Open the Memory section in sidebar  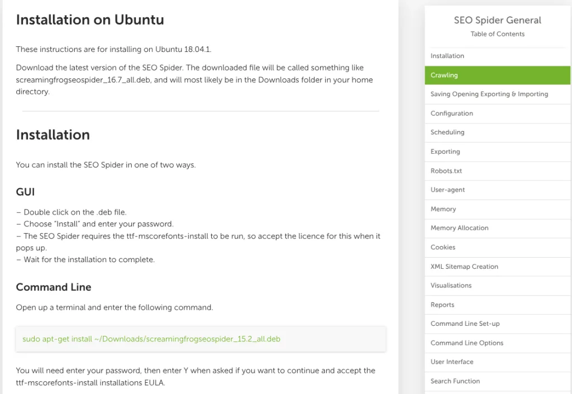[x=443, y=209]
